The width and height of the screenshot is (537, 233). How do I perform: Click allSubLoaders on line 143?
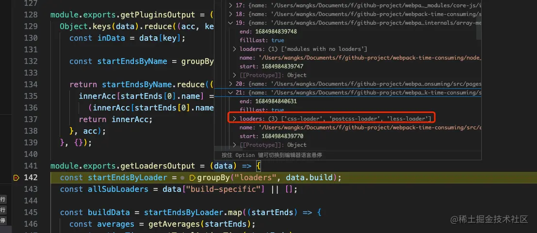(x=118, y=189)
